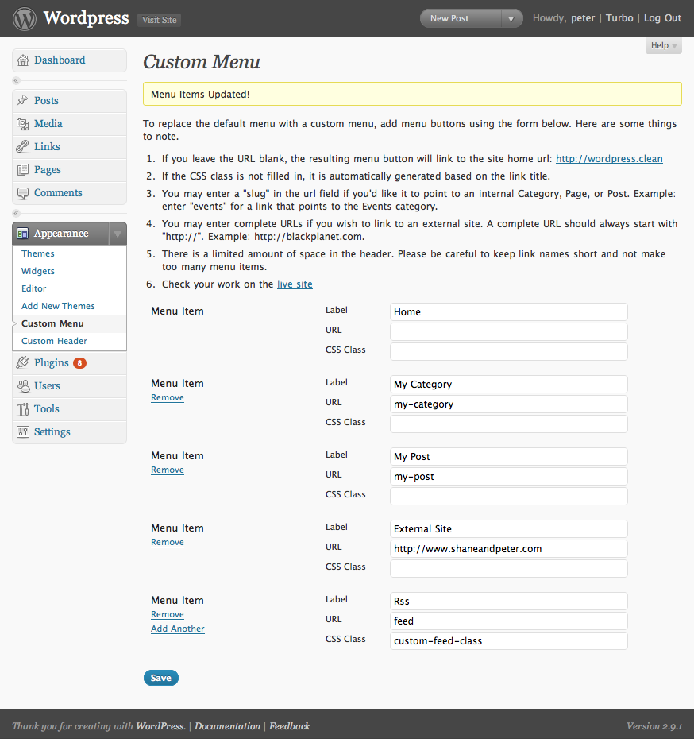Click the Dashboard house icon
This screenshot has height=739, width=694.
(x=22, y=60)
